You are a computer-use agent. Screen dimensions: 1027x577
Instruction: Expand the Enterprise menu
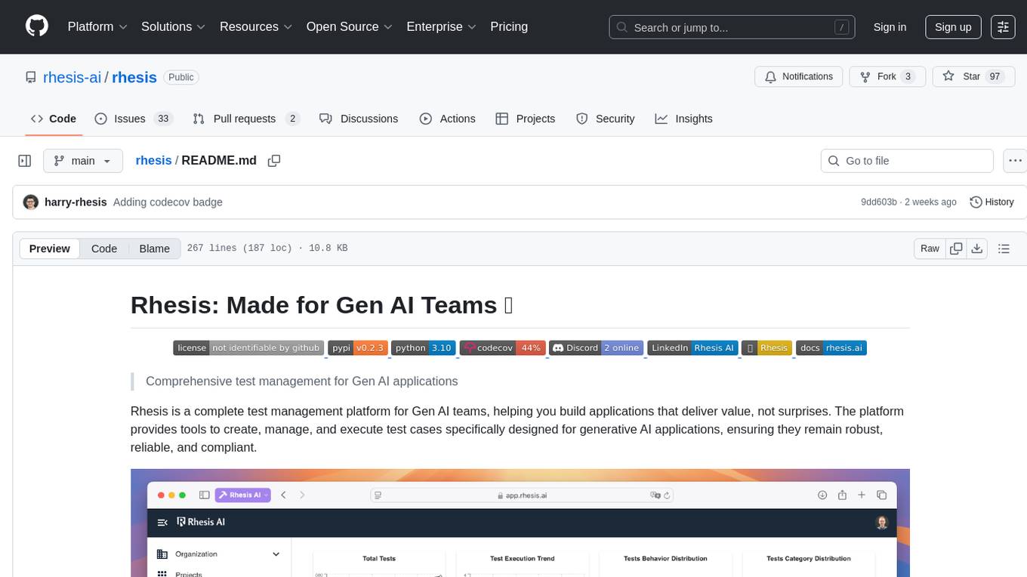click(442, 26)
